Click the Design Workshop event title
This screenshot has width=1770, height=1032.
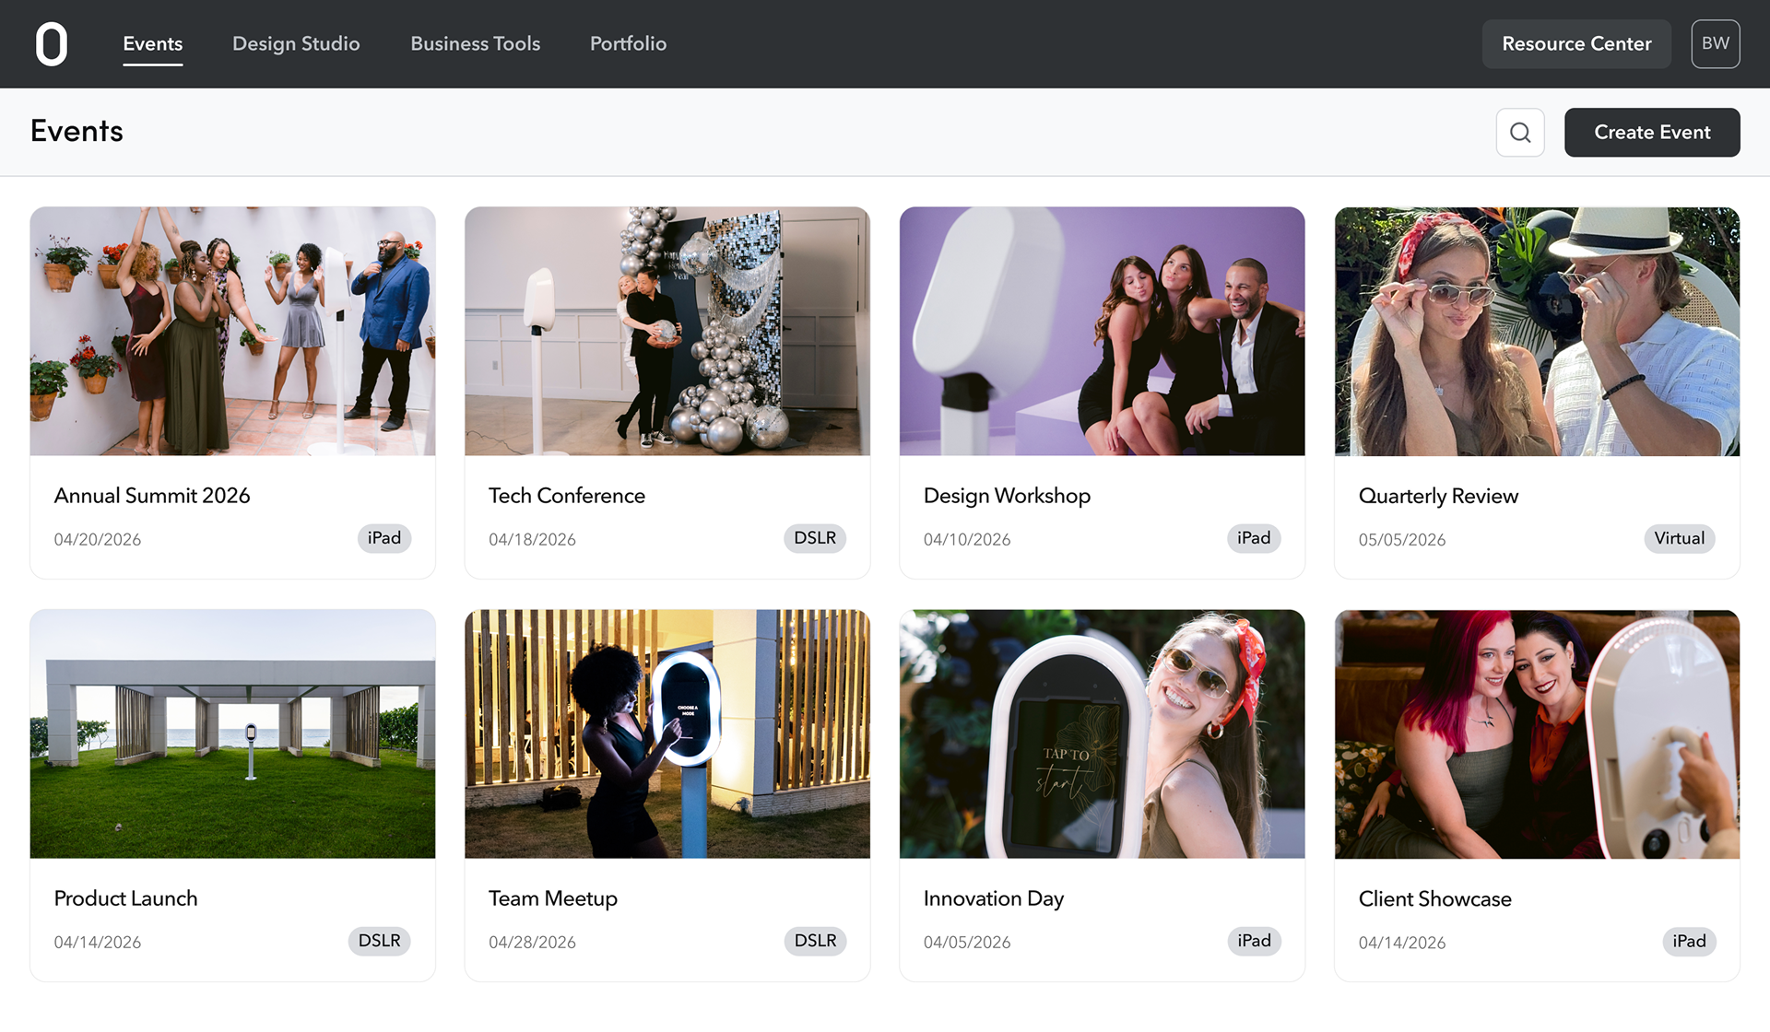(x=1007, y=496)
